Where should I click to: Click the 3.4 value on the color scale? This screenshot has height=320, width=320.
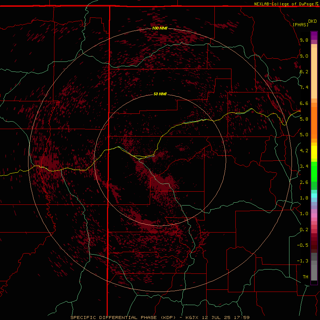tap(304, 166)
